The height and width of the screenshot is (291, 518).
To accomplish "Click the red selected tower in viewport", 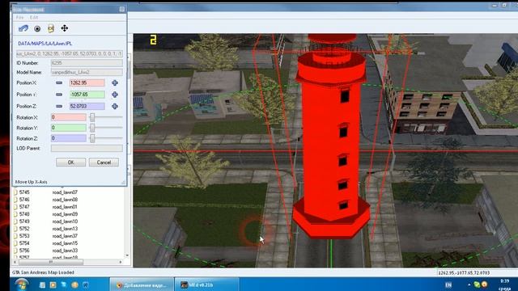I will pyautogui.click(x=331, y=138).
